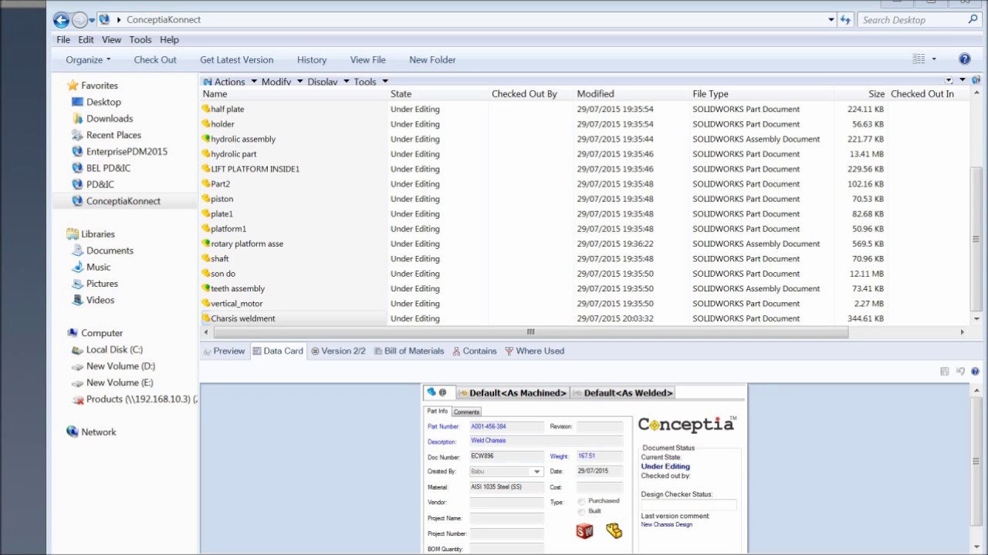Click the SOLIDWORKS red cube icon

[584, 531]
